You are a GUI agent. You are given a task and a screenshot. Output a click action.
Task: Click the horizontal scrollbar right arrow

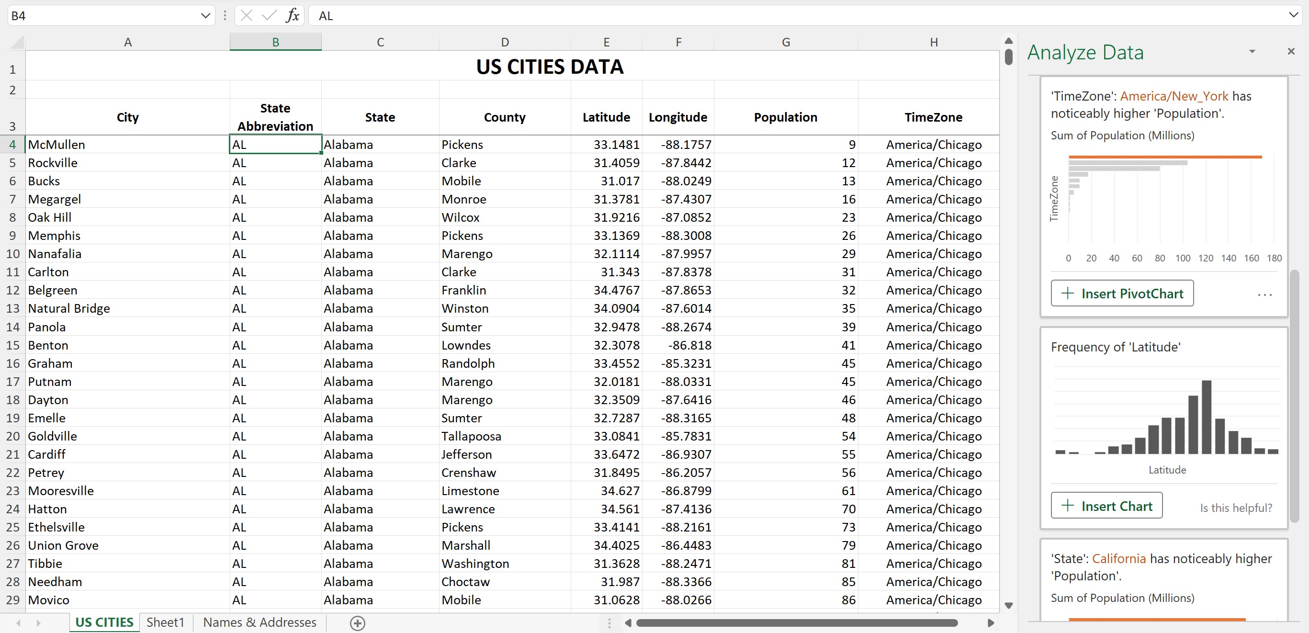(x=991, y=622)
